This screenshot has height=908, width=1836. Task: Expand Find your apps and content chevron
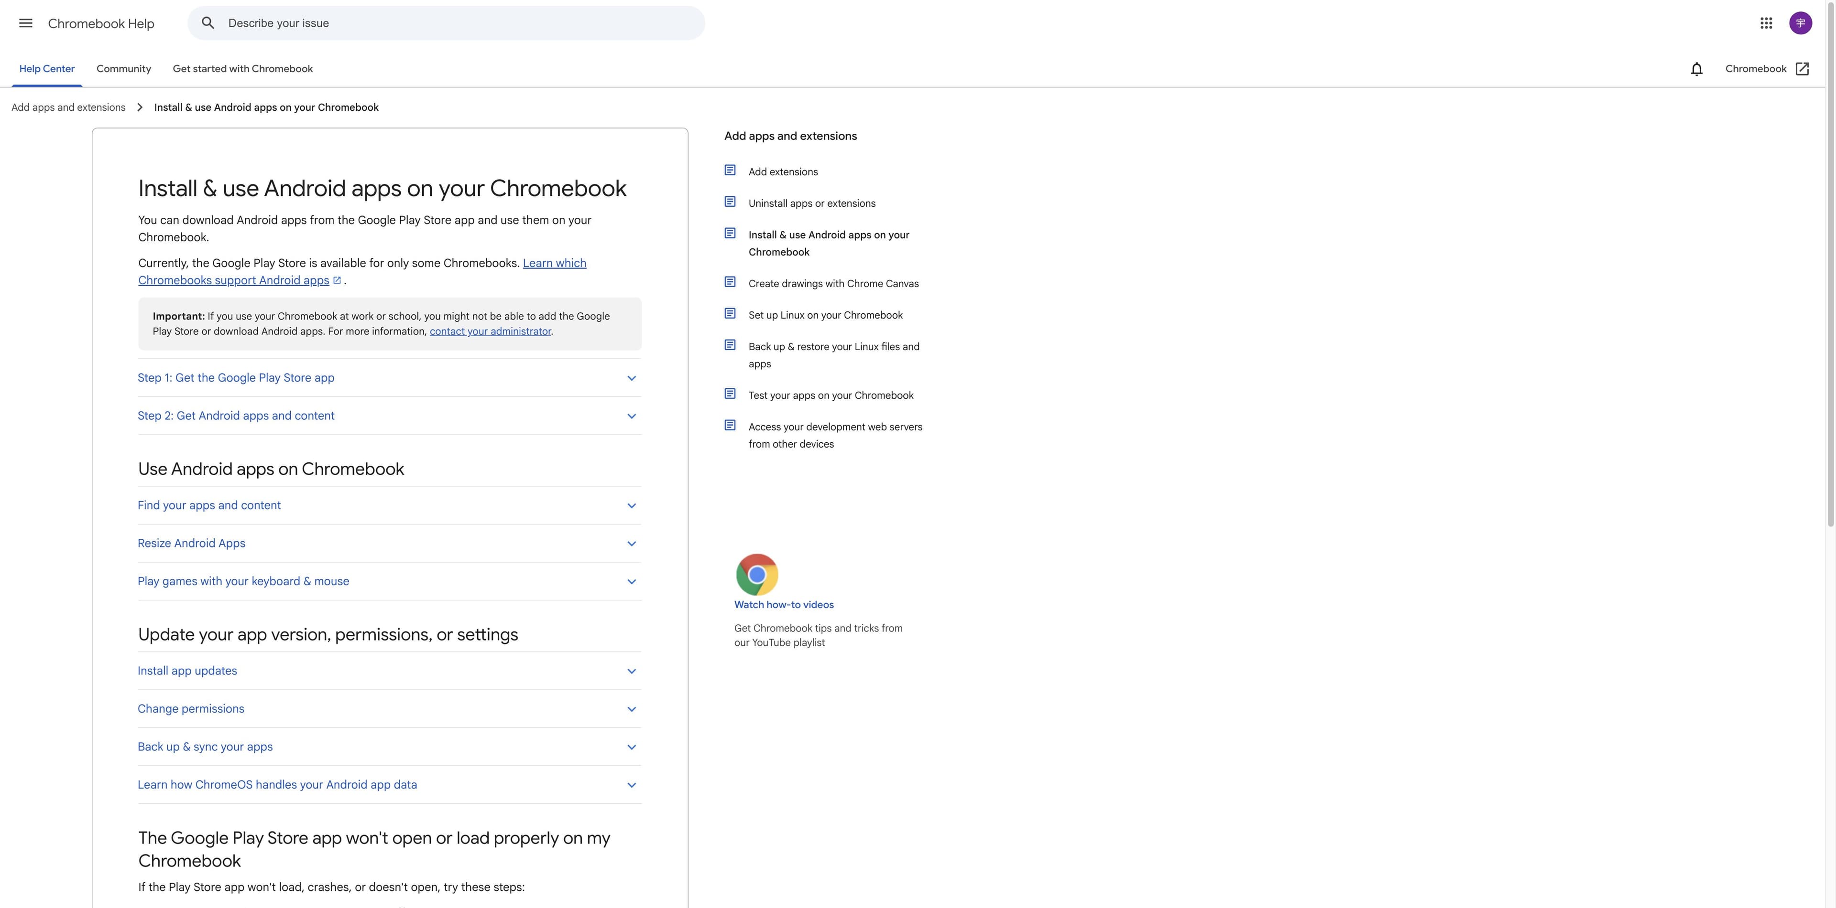(632, 506)
